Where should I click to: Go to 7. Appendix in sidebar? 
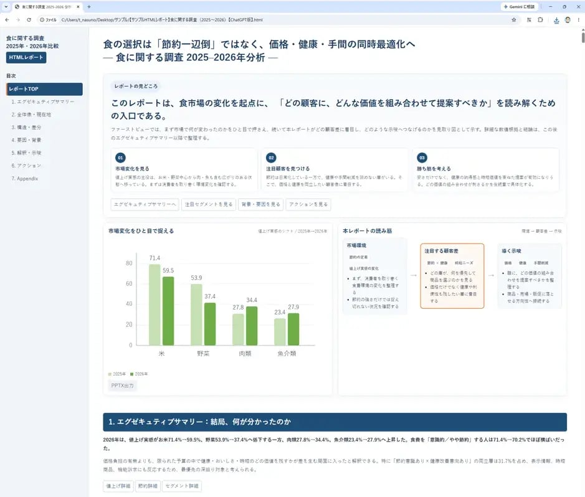[x=25, y=179]
